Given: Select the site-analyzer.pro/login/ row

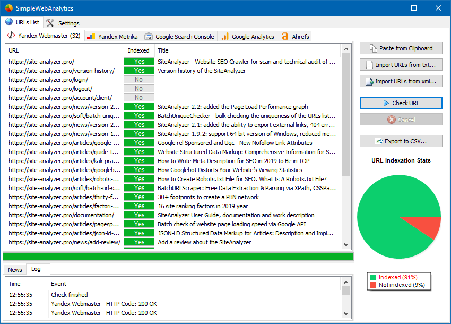Looking at the screenshot, I should pyautogui.click(x=64, y=80).
